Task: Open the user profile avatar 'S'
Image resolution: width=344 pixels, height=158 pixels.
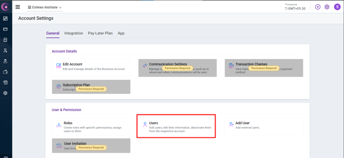Action: [x=337, y=7]
